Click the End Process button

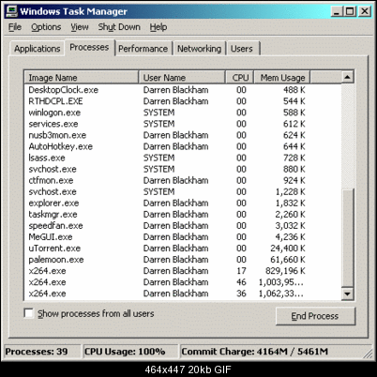(315, 316)
